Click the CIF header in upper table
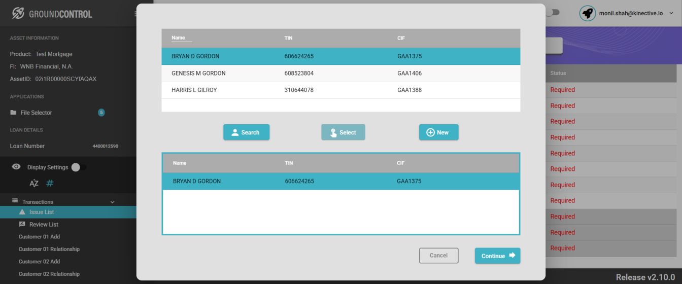This screenshot has width=682, height=284. (401, 38)
